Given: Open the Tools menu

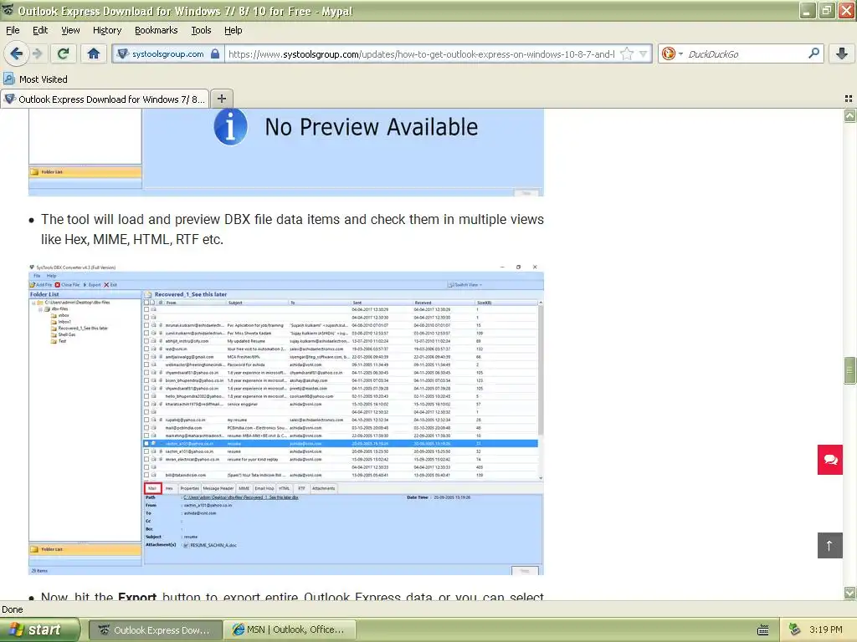Looking at the screenshot, I should (201, 30).
